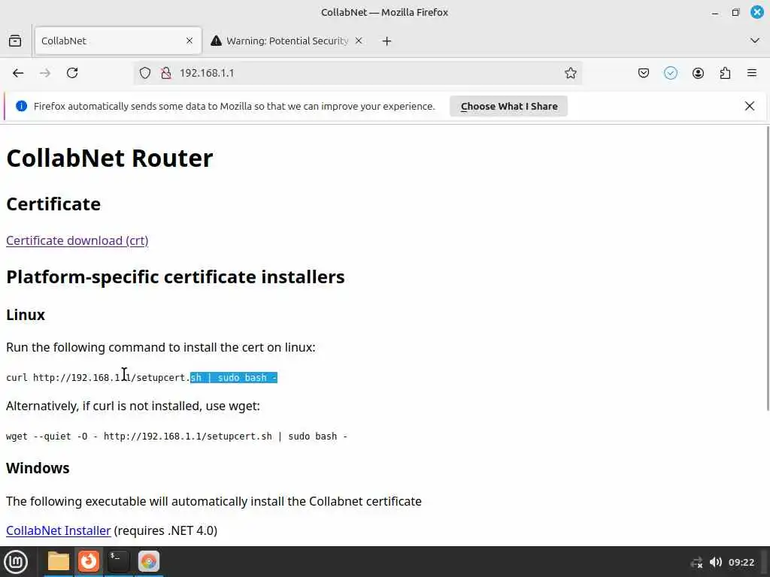This screenshot has height=577, width=770.
Task: Reload the current page
Action: point(72,73)
